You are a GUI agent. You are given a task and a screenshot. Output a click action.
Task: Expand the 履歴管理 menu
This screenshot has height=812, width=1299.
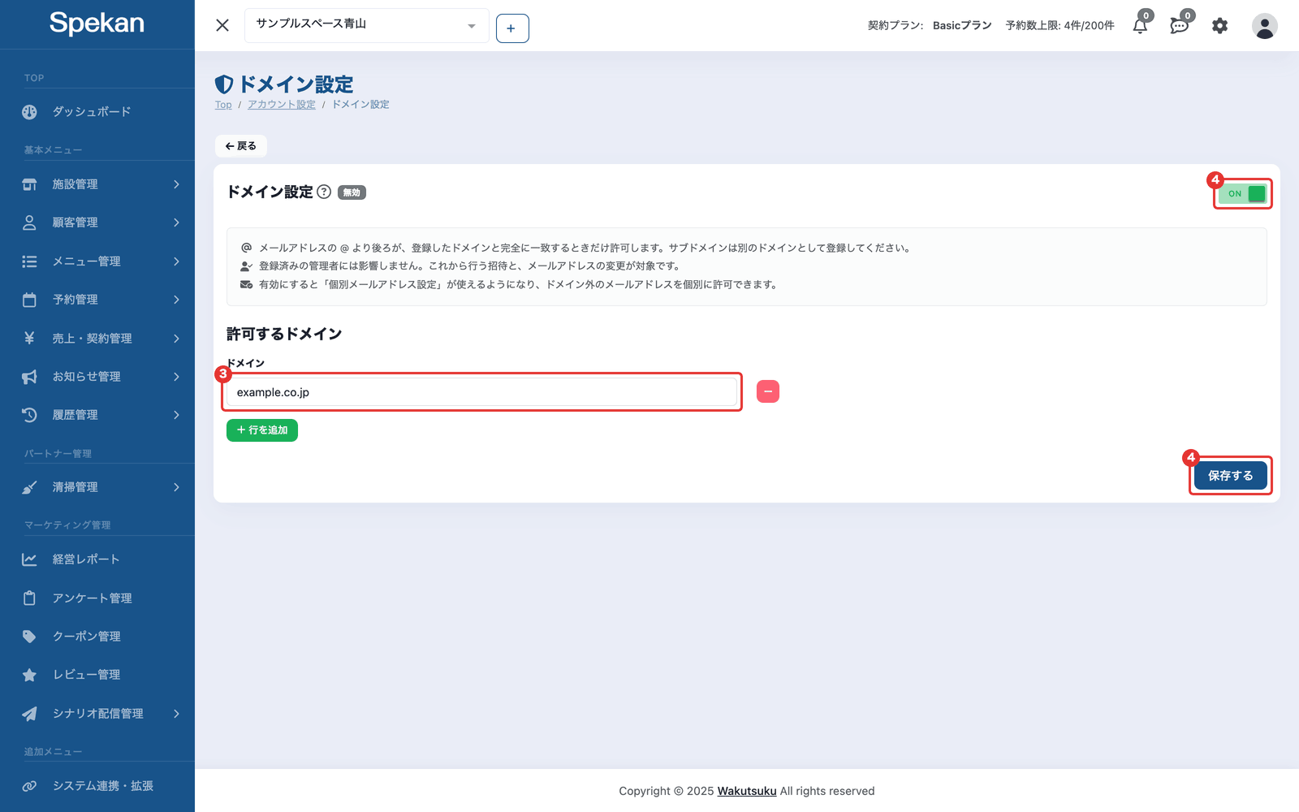click(x=97, y=415)
